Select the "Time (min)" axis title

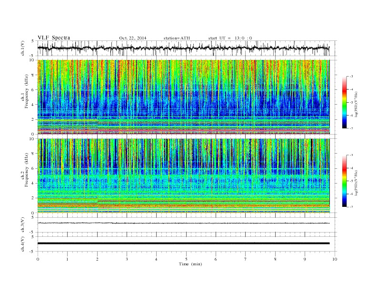[x=190, y=264]
